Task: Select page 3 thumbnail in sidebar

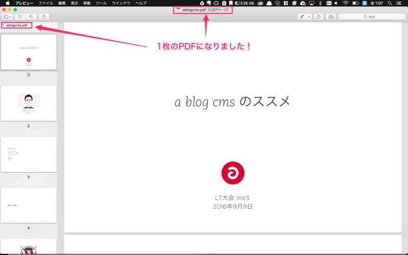Action: [29, 155]
